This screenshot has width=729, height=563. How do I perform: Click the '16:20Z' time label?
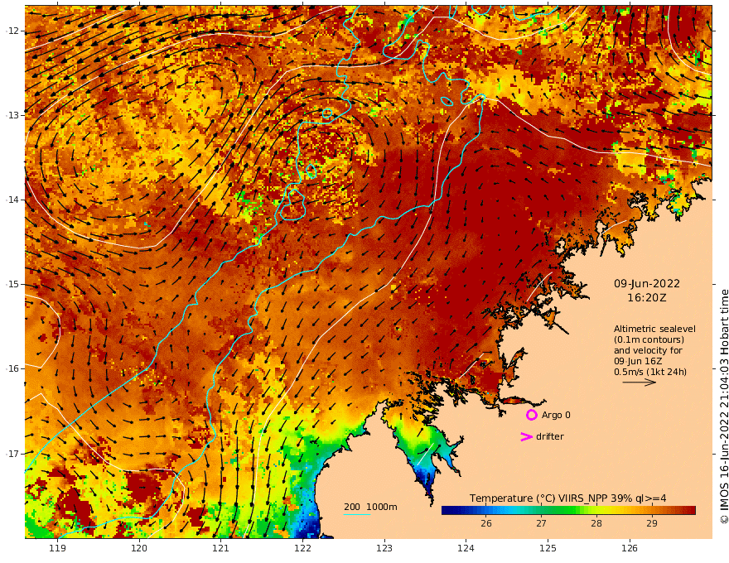click(x=647, y=298)
